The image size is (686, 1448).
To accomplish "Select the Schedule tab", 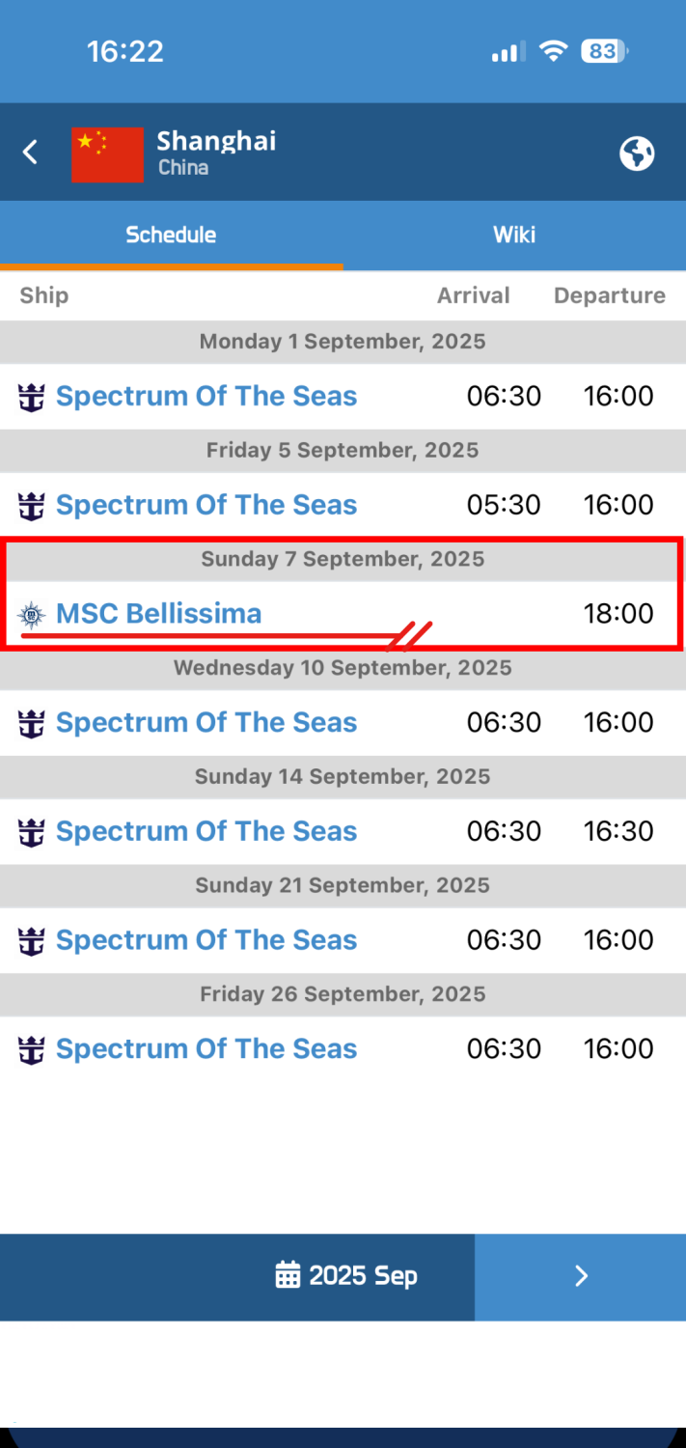I will (171, 235).
